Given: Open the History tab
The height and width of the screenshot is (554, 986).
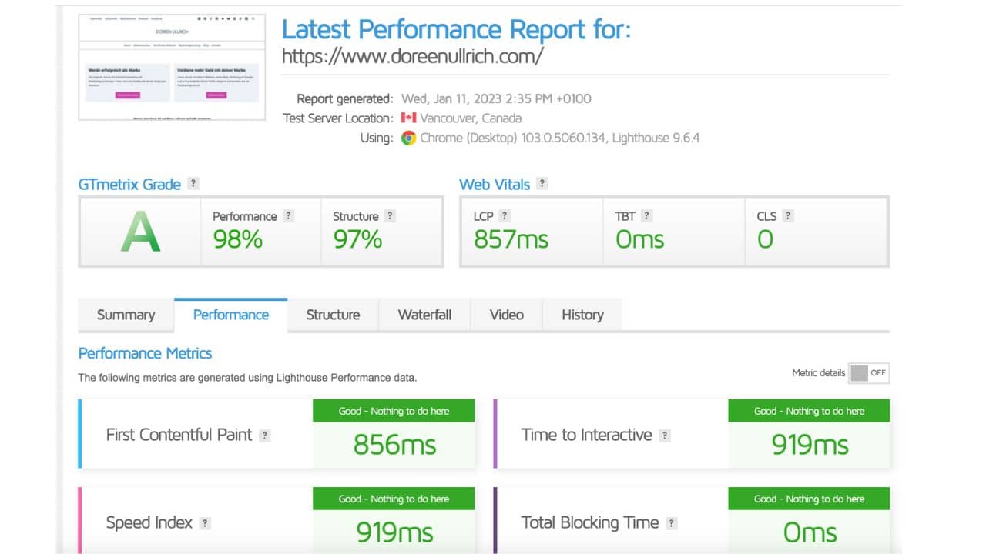Looking at the screenshot, I should pyautogui.click(x=582, y=315).
